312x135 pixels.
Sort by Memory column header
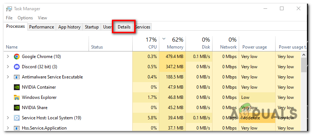(172, 44)
